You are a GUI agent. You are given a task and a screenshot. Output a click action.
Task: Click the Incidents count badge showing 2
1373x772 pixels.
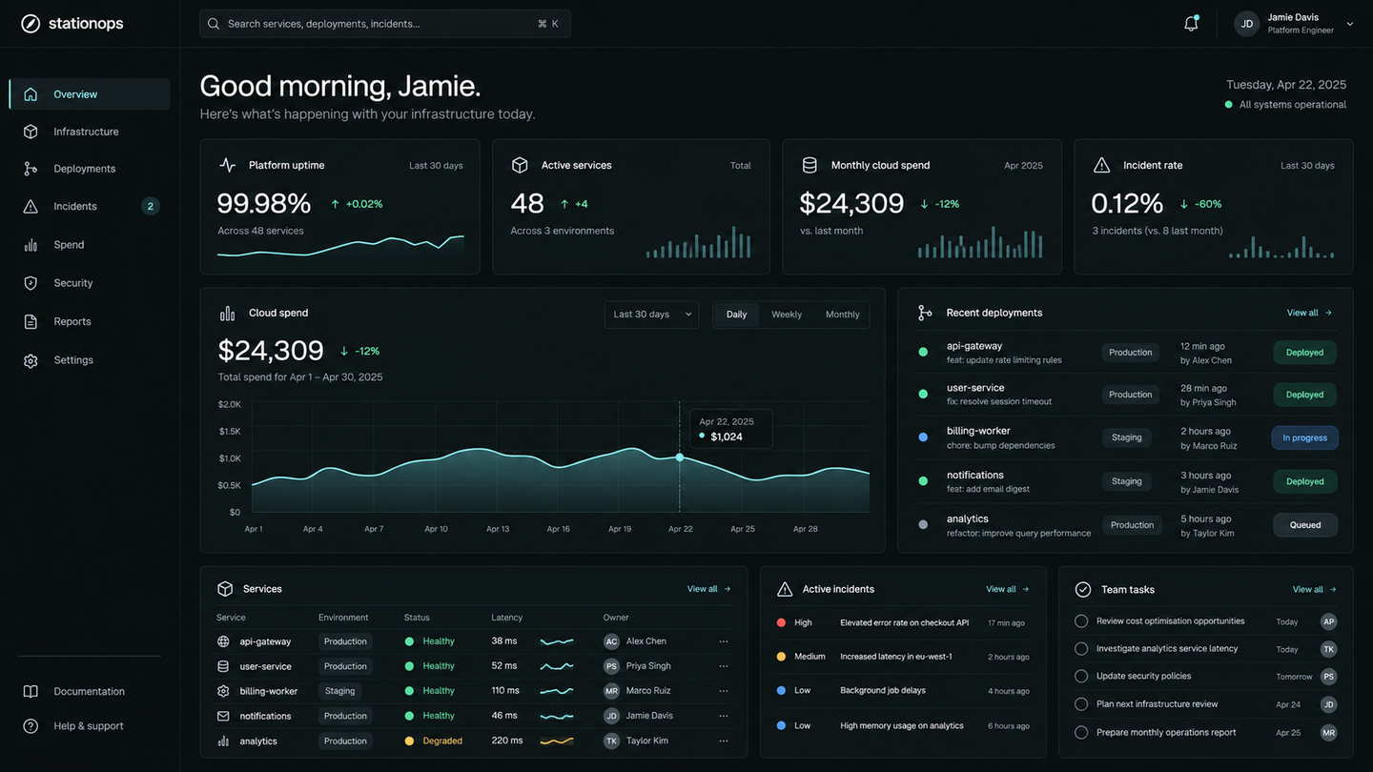tap(150, 206)
